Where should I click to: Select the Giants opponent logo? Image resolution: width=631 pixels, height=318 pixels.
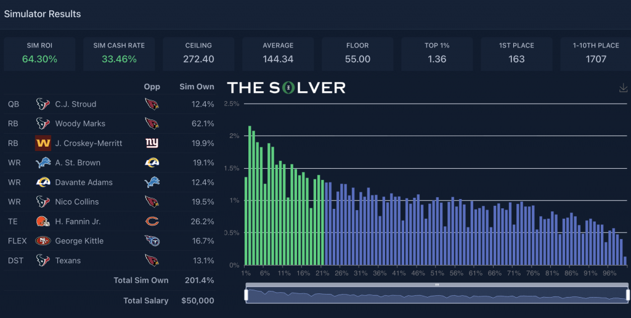(x=152, y=143)
